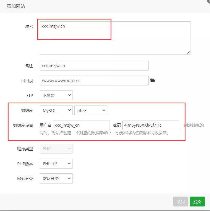The image size is (210, 211).
Task: Click the green 提交 submit button
Action: (x=197, y=201)
